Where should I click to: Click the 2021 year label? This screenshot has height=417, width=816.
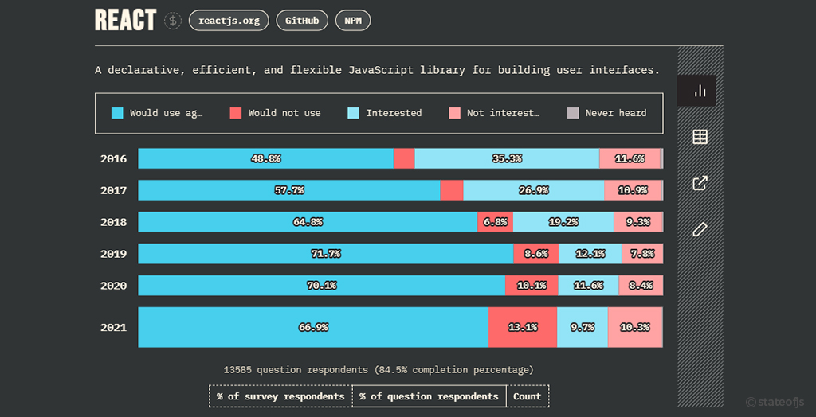pyautogui.click(x=113, y=328)
